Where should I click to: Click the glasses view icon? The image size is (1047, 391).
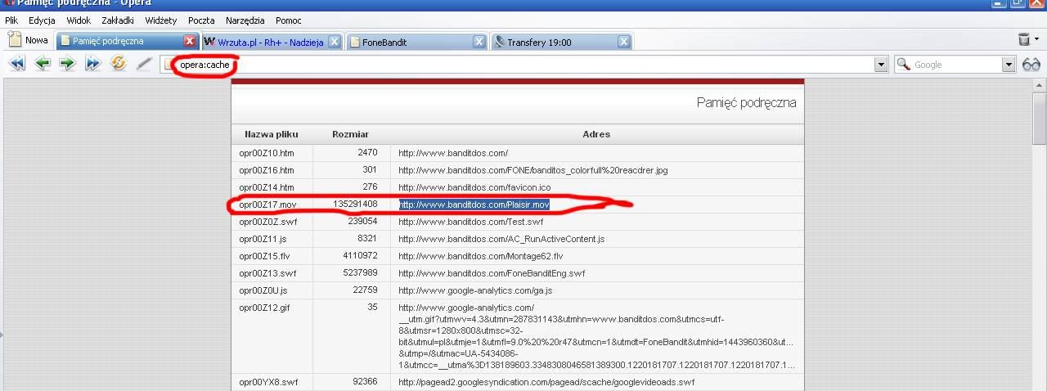[1031, 65]
